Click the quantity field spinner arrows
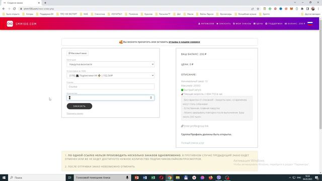322x181 pixels. tap(151, 98)
